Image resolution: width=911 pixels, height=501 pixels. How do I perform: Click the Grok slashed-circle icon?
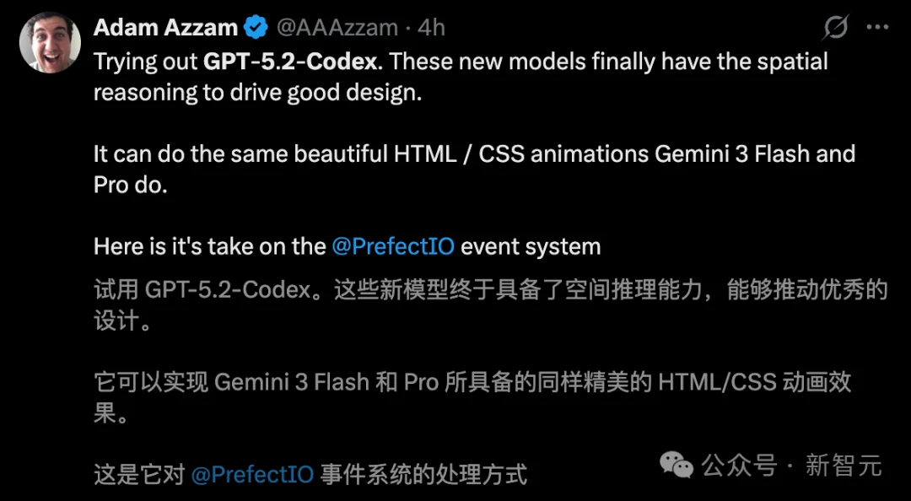(x=835, y=28)
